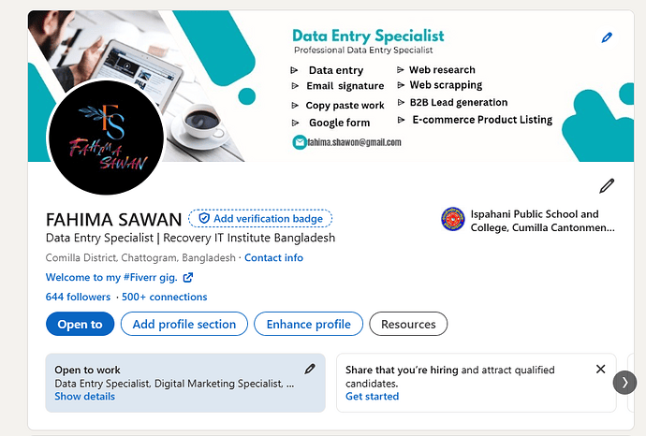Image resolution: width=646 pixels, height=436 pixels.
Task: View the 644 followers link
Action: (78, 297)
